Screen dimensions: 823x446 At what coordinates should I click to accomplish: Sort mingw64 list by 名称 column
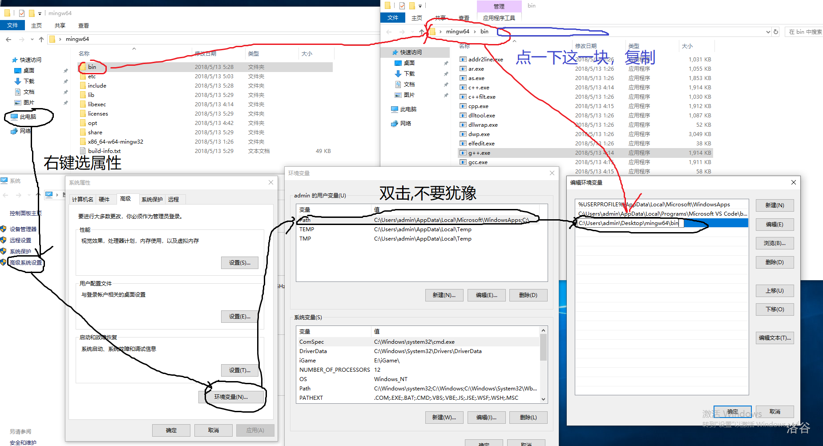[x=84, y=54]
